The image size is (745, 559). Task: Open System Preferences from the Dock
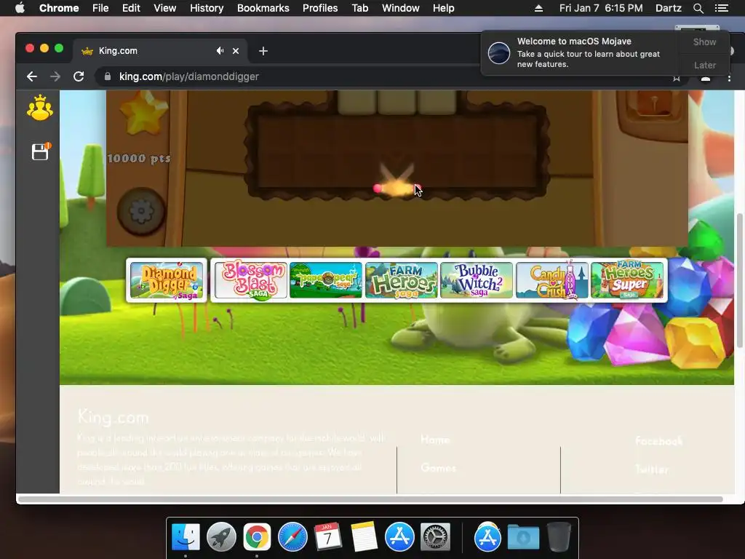tap(435, 536)
